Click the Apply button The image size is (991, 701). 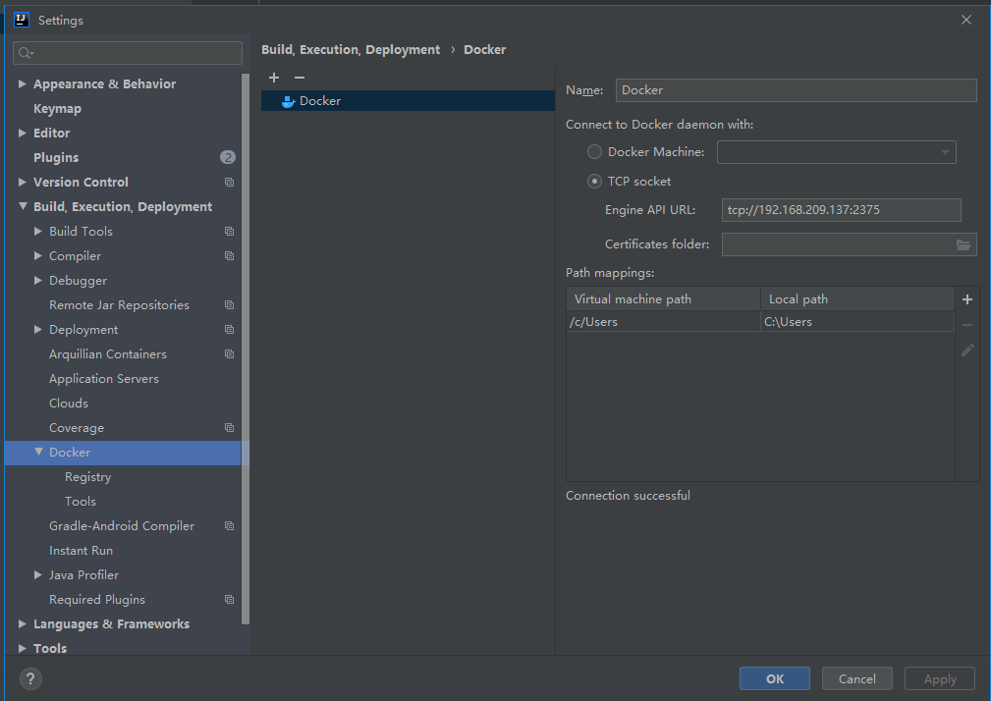point(940,678)
